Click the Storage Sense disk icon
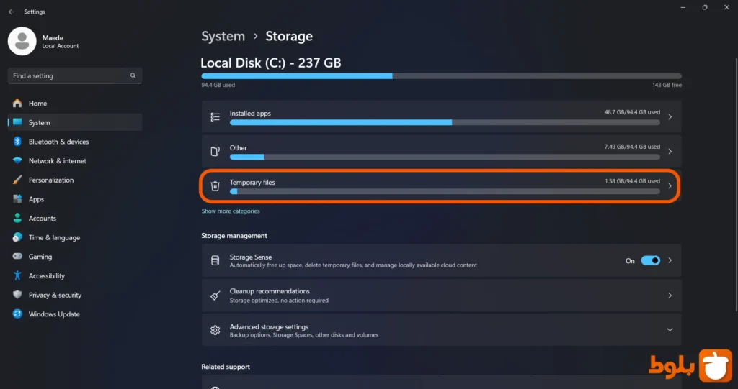The height and width of the screenshot is (389, 738). [215, 260]
